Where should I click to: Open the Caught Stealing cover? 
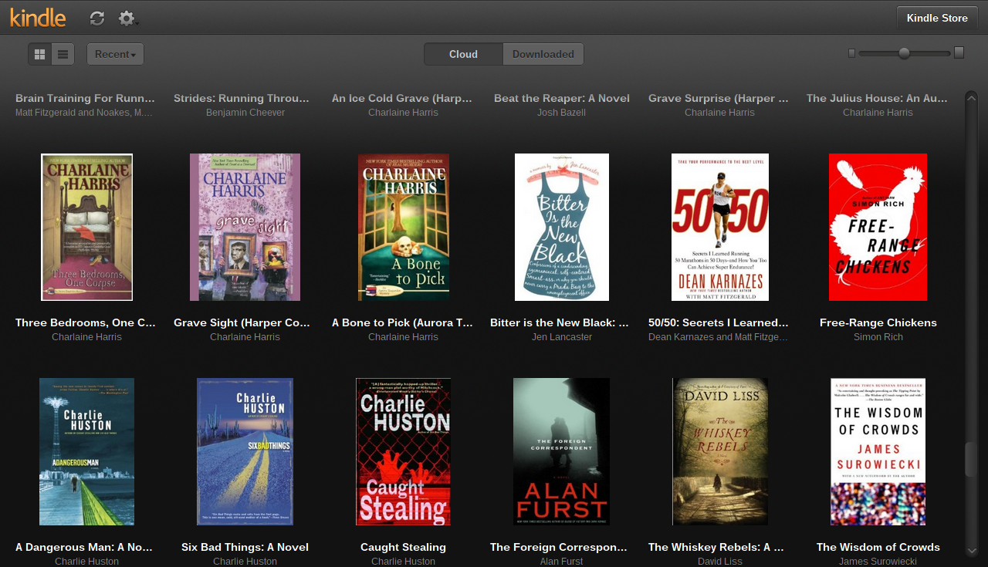click(x=403, y=451)
